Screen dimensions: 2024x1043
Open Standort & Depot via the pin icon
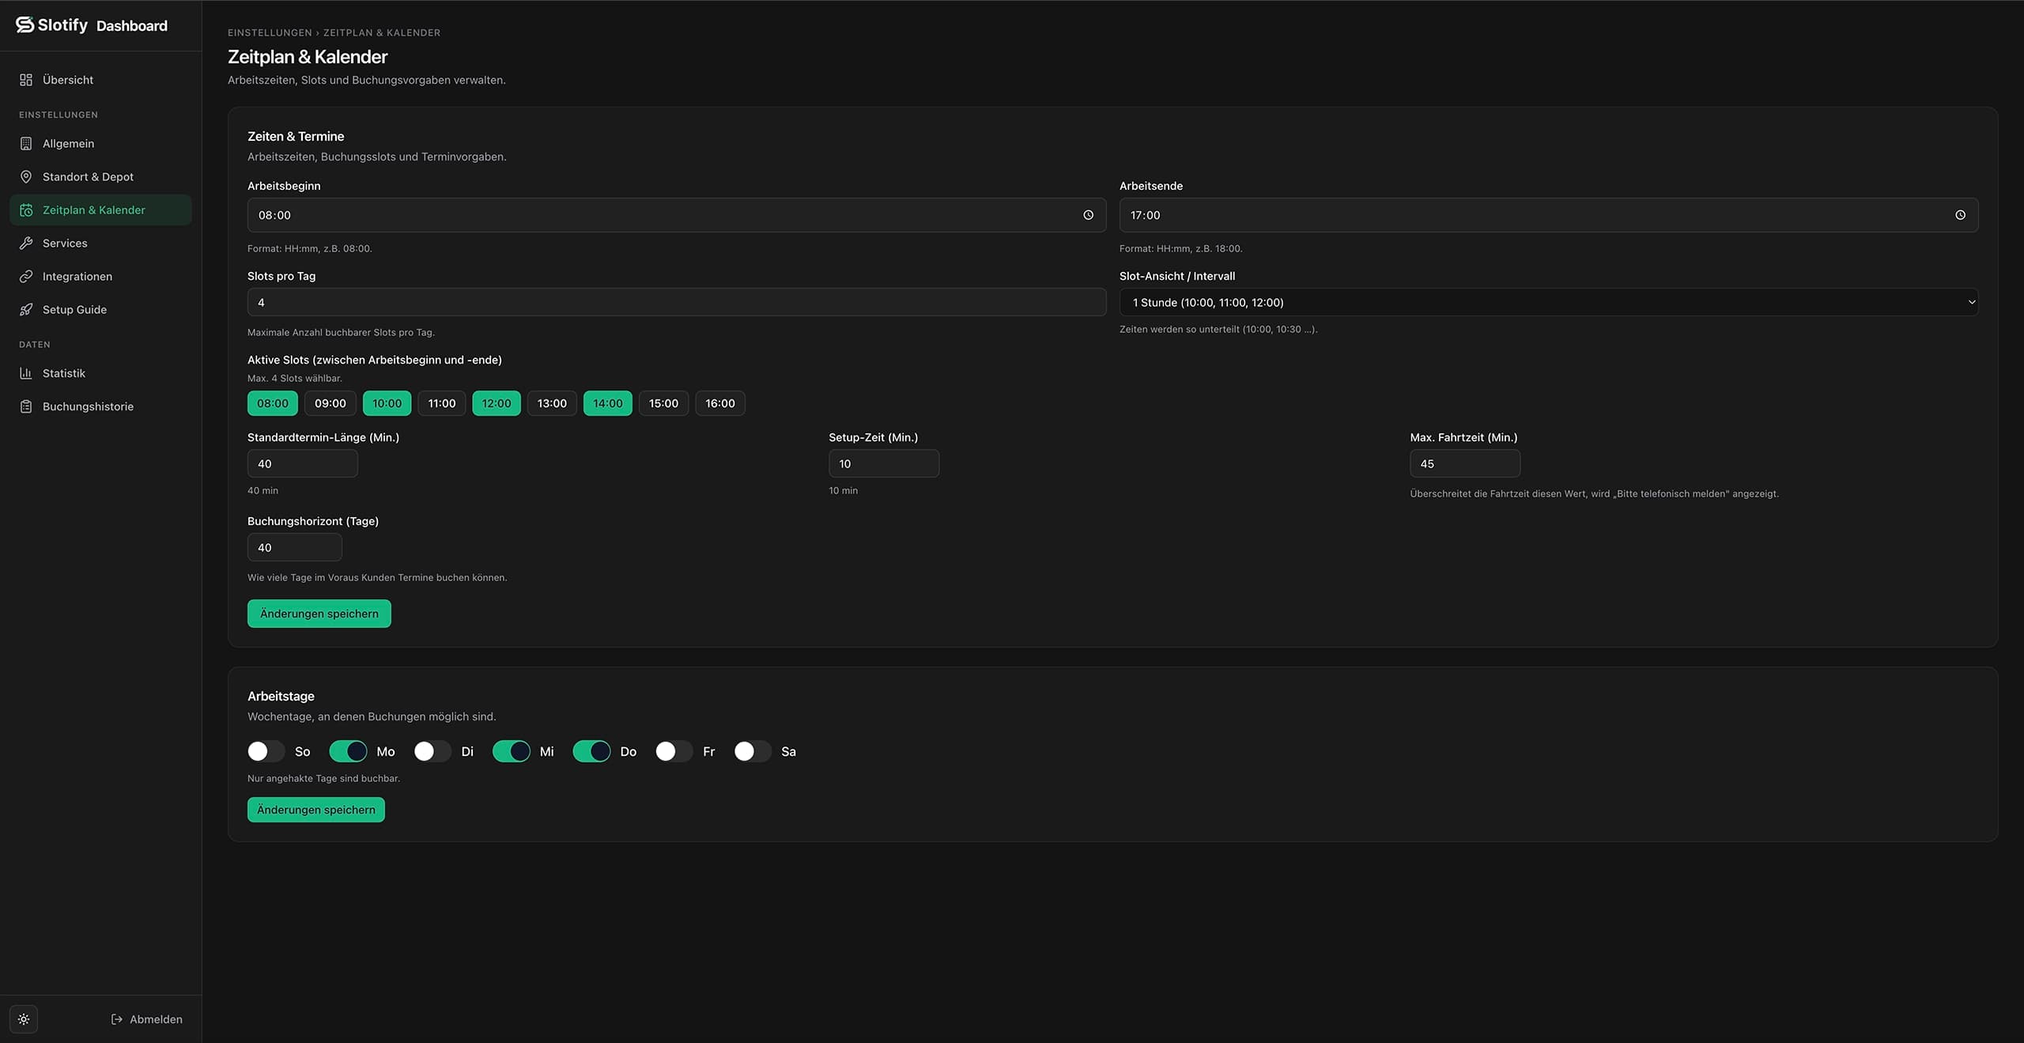pos(26,176)
